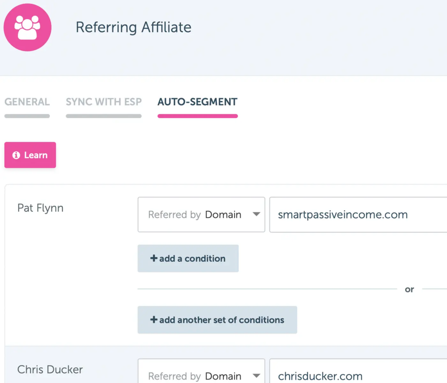Click the chrisducker.com domain field
The width and height of the screenshot is (447, 383).
tap(358, 371)
